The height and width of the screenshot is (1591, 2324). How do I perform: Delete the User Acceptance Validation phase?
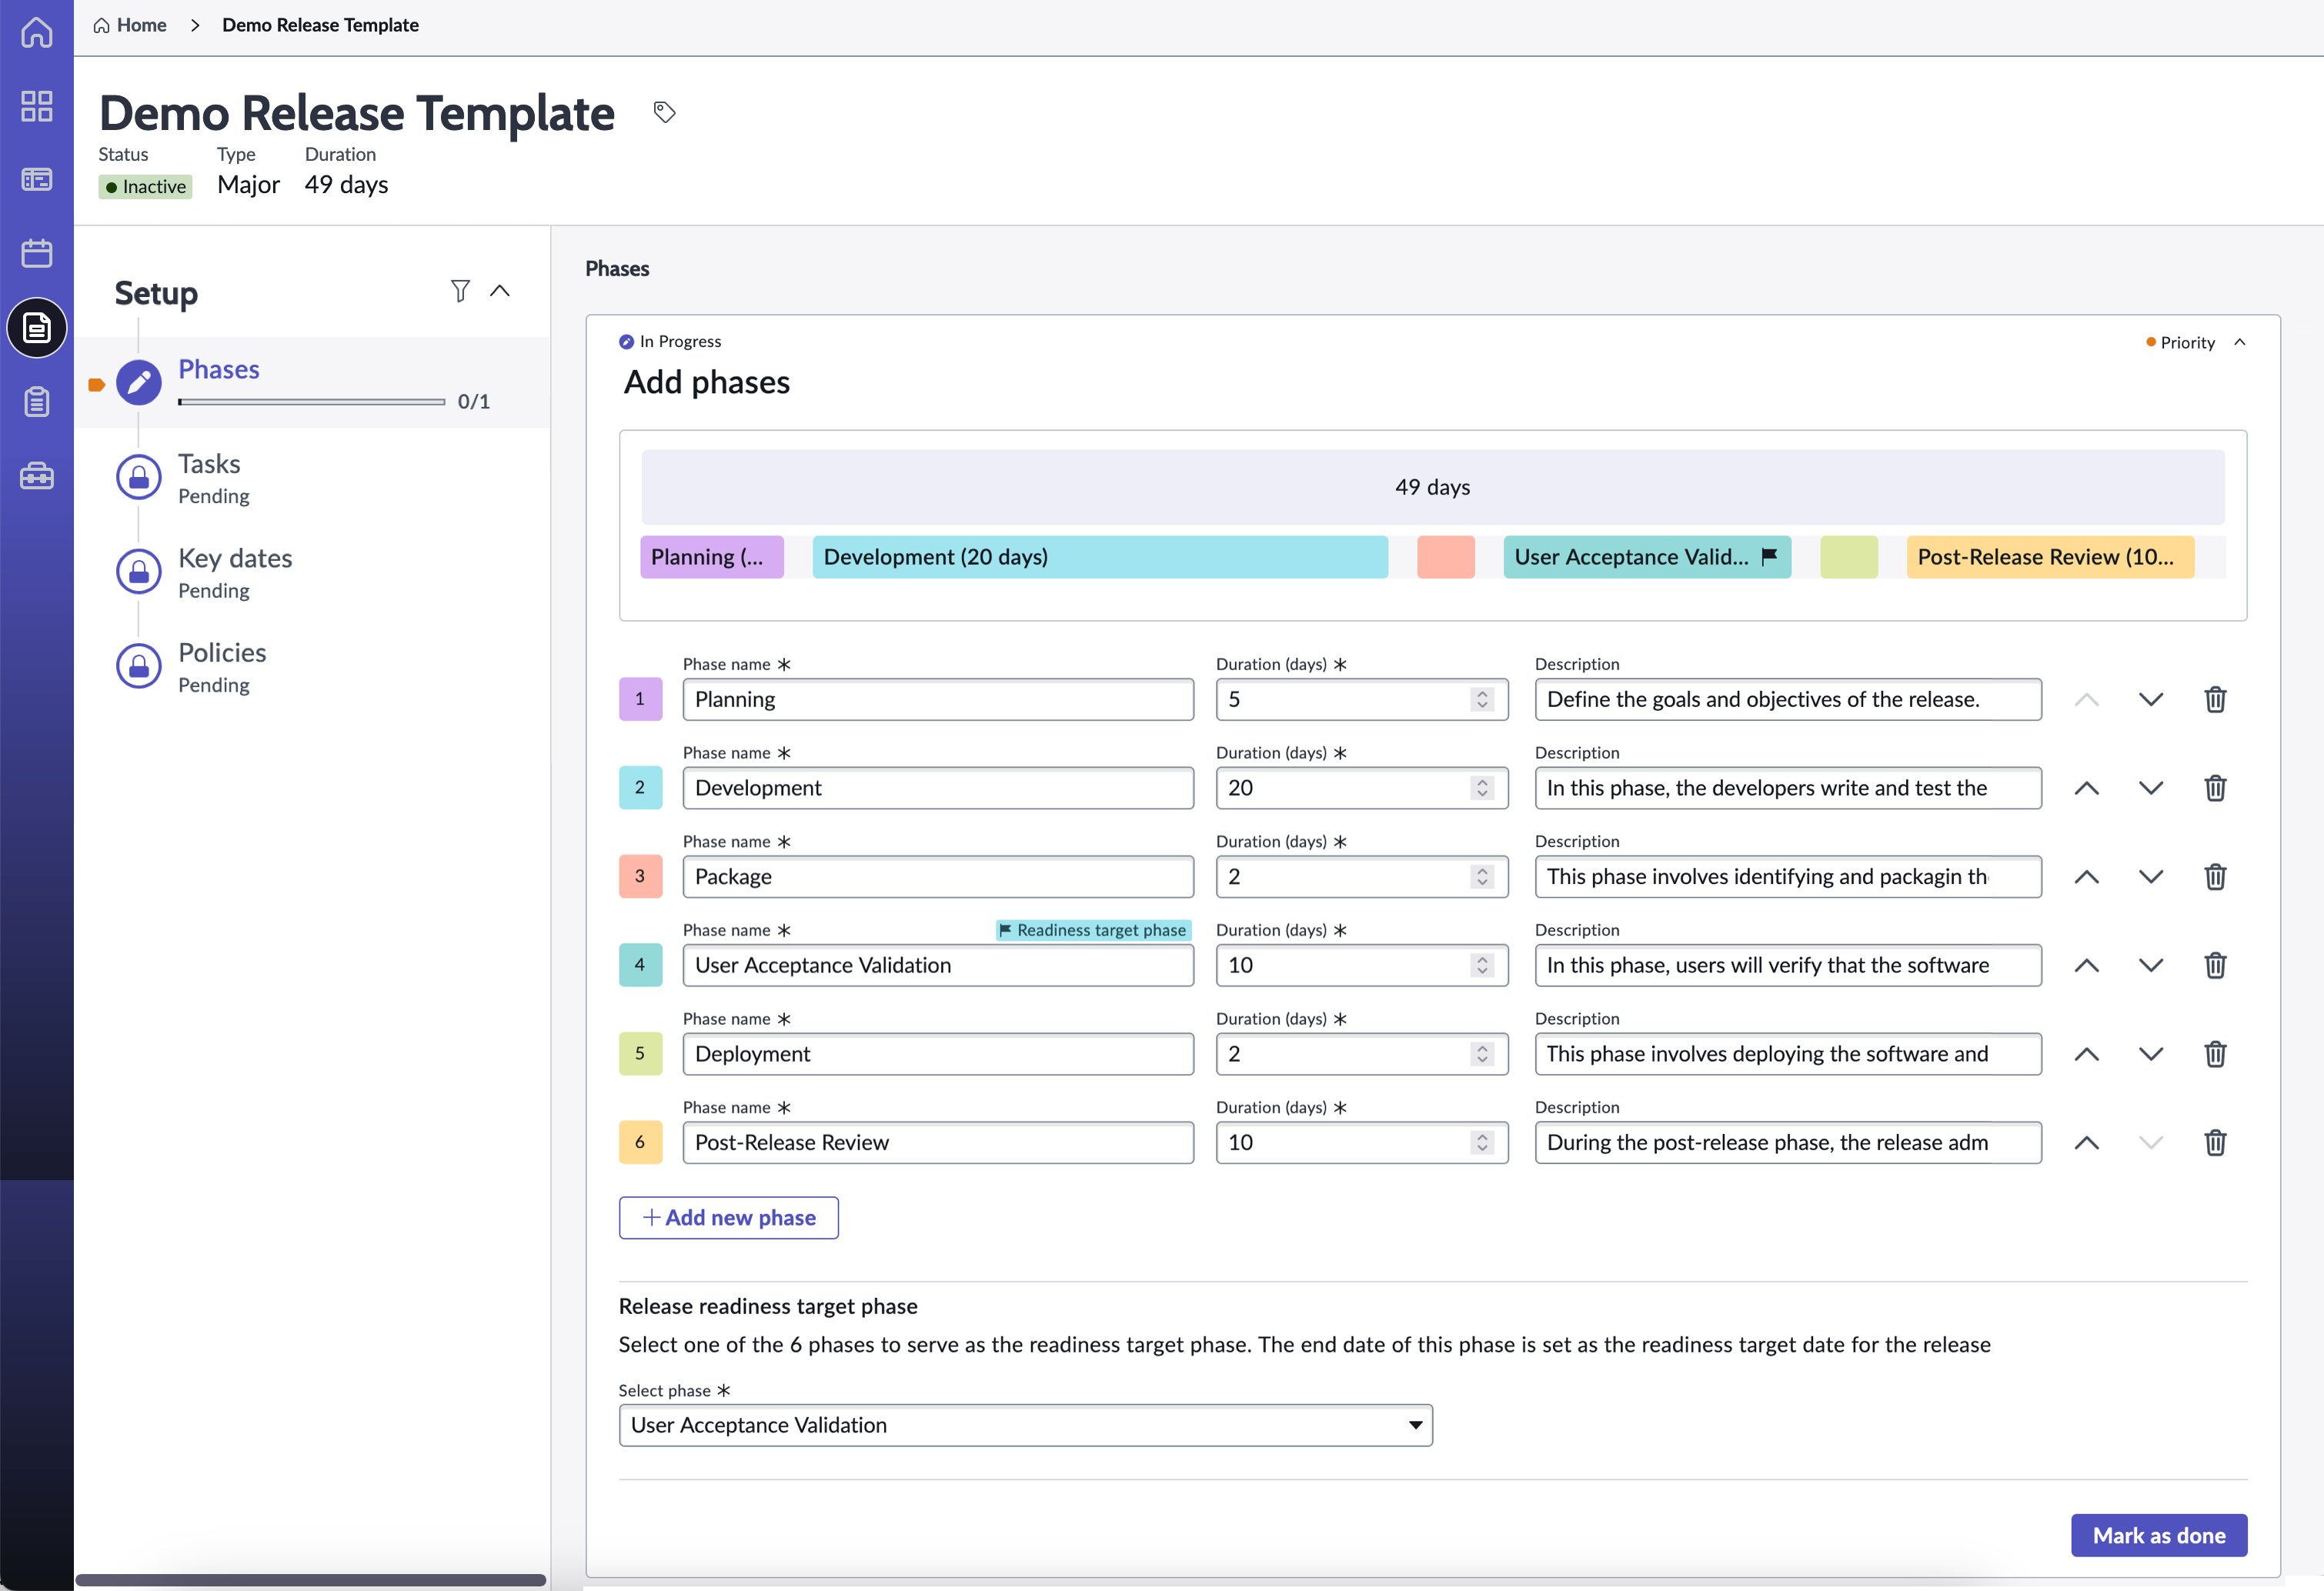pyautogui.click(x=2215, y=965)
